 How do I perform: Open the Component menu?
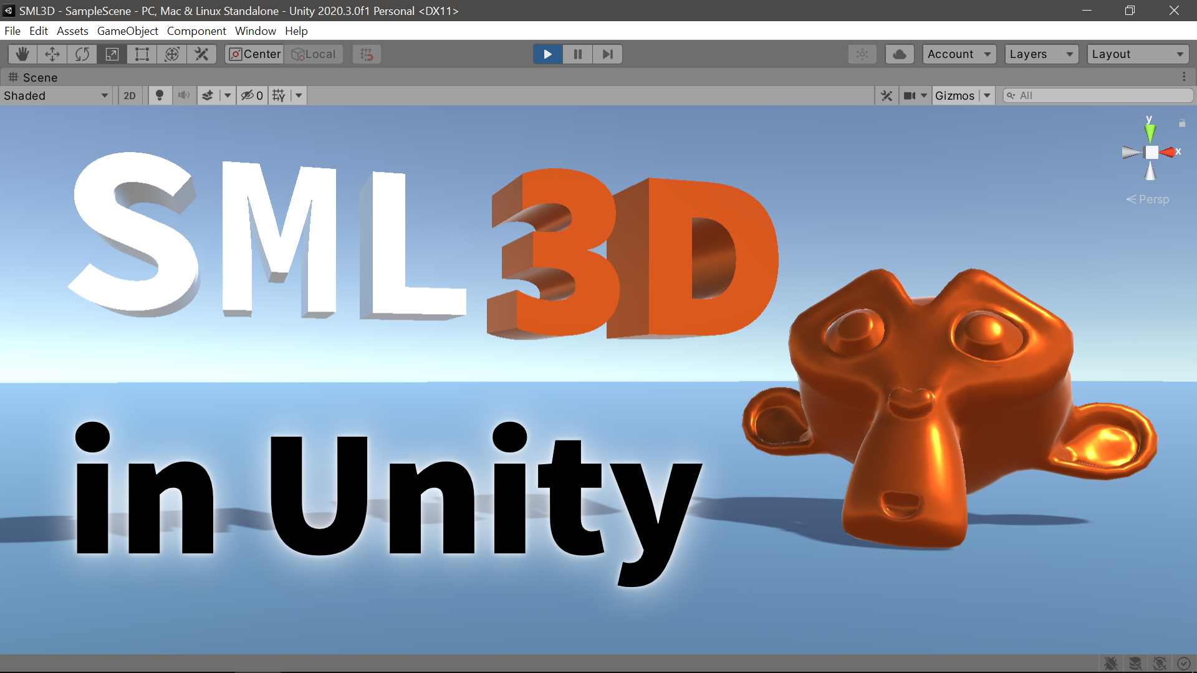pyautogui.click(x=196, y=31)
